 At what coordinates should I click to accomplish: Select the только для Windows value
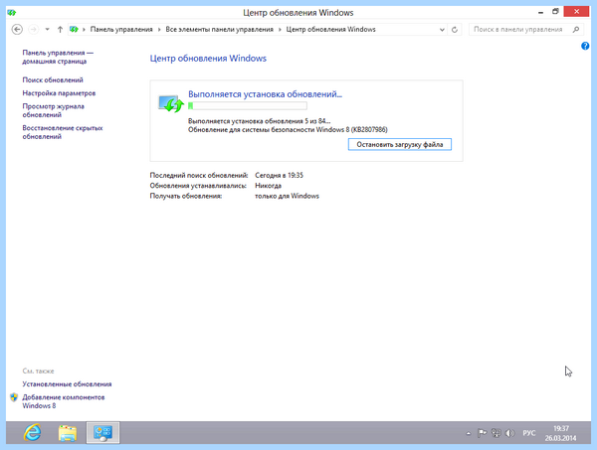point(288,196)
